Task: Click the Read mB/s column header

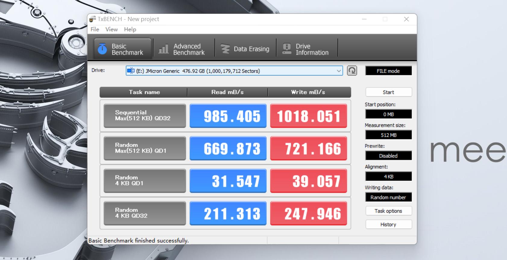Action: pyautogui.click(x=227, y=92)
